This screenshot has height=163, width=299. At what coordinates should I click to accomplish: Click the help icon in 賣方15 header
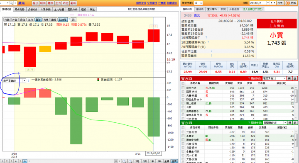(249, 123)
